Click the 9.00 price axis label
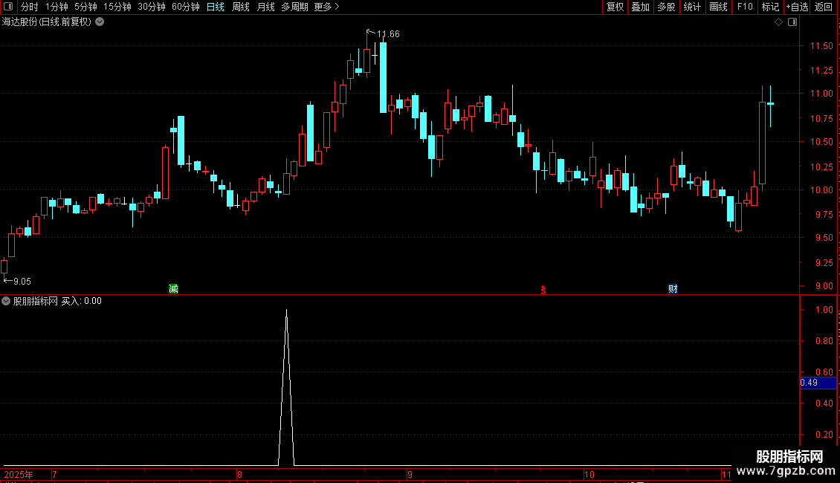840x483 pixels. (824, 286)
